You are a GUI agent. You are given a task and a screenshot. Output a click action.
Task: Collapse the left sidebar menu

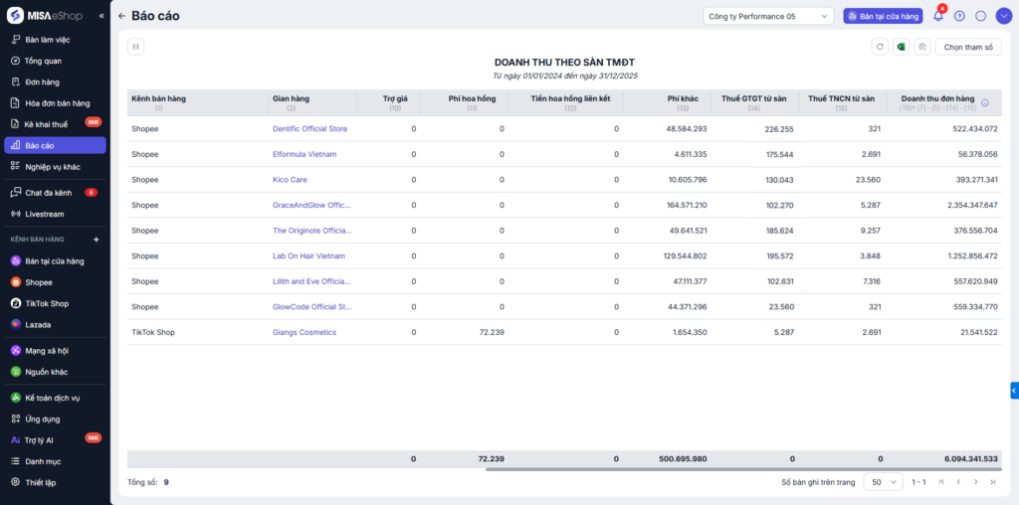pos(101,17)
